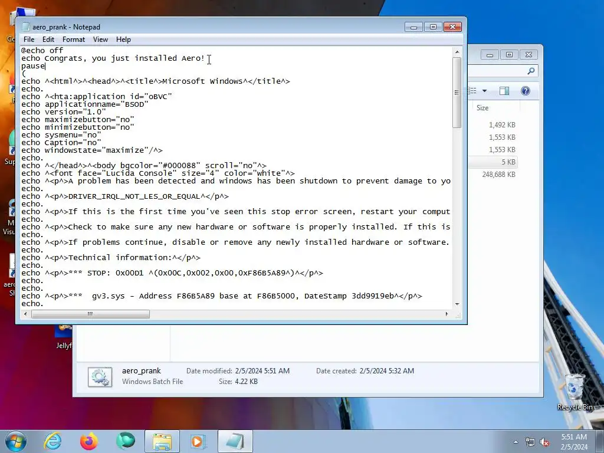Launch Internet Explorer from taskbar
The height and width of the screenshot is (453, 604).
52,441
